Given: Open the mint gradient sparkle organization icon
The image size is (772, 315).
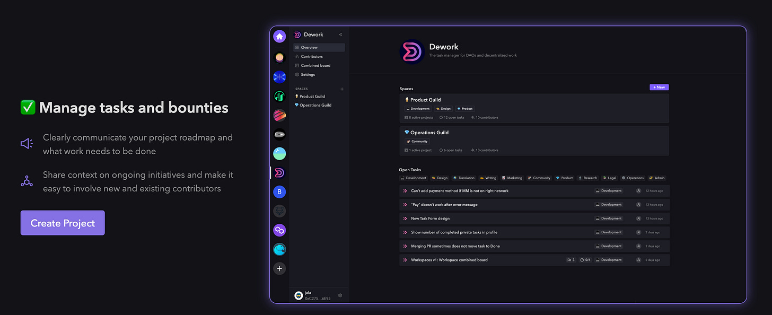Looking at the screenshot, I should click(279, 153).
